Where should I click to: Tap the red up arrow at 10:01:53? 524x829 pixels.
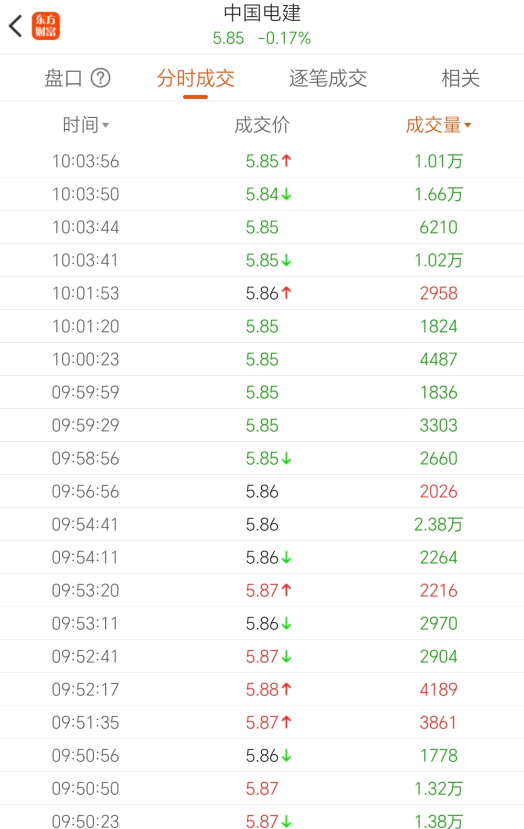coord(287,293)
